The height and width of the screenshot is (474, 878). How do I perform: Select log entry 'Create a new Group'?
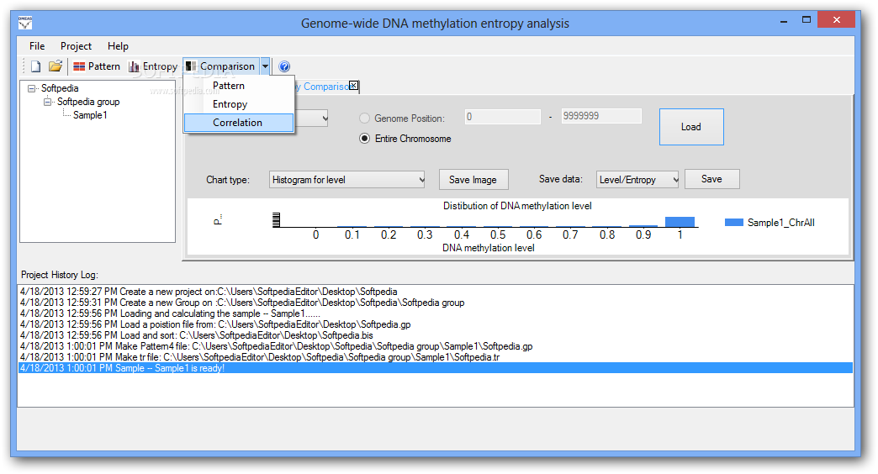[x=435, y=303]
